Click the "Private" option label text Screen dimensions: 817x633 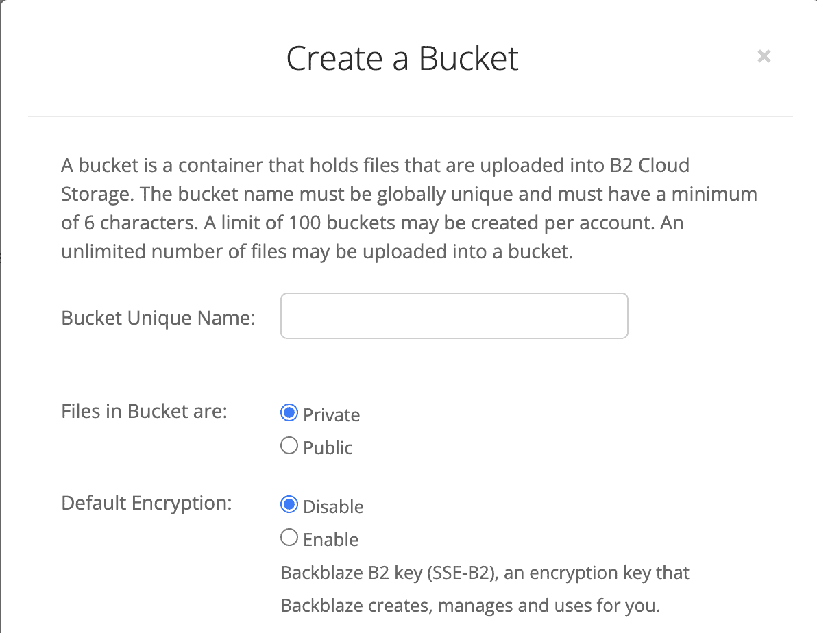[x=331, y=415]
